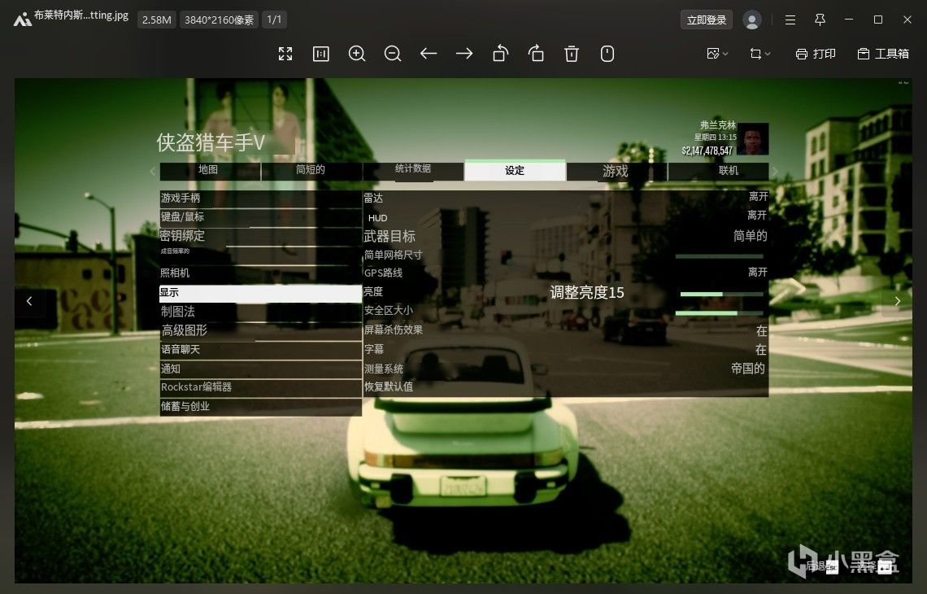This screenshot has height=594, width=927.
Task: Toggle 字幕 setting value
Action: click(x=761, y=350)
